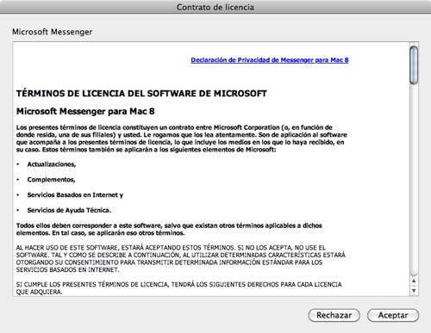Click the paragraph starting 'SI CUMPLE LOS PRESENTES'
Viewport: 431px width, 333px height.
[178, 288]
